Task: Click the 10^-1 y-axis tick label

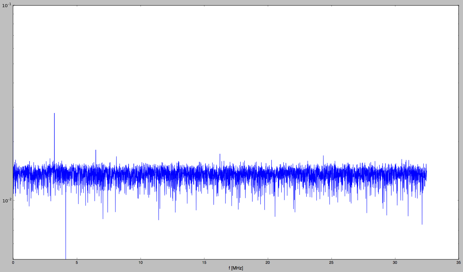Action: click(x=7, y=5)
